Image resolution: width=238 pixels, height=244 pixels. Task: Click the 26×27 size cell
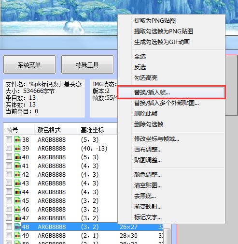(128, 227)
